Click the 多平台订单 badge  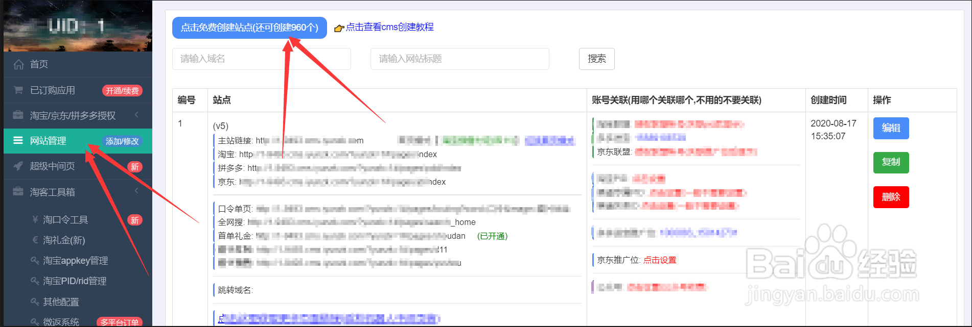pos(120,322)
